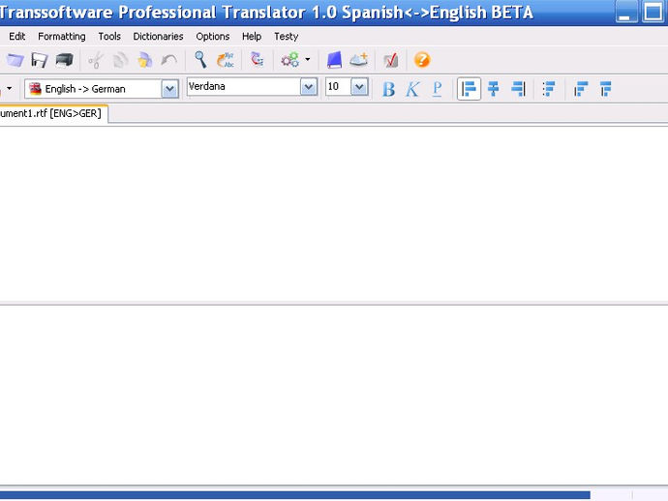Undo the last action with the arrow icon
Image resolution: width=668 pixels, height=501 pixels.
169,60
